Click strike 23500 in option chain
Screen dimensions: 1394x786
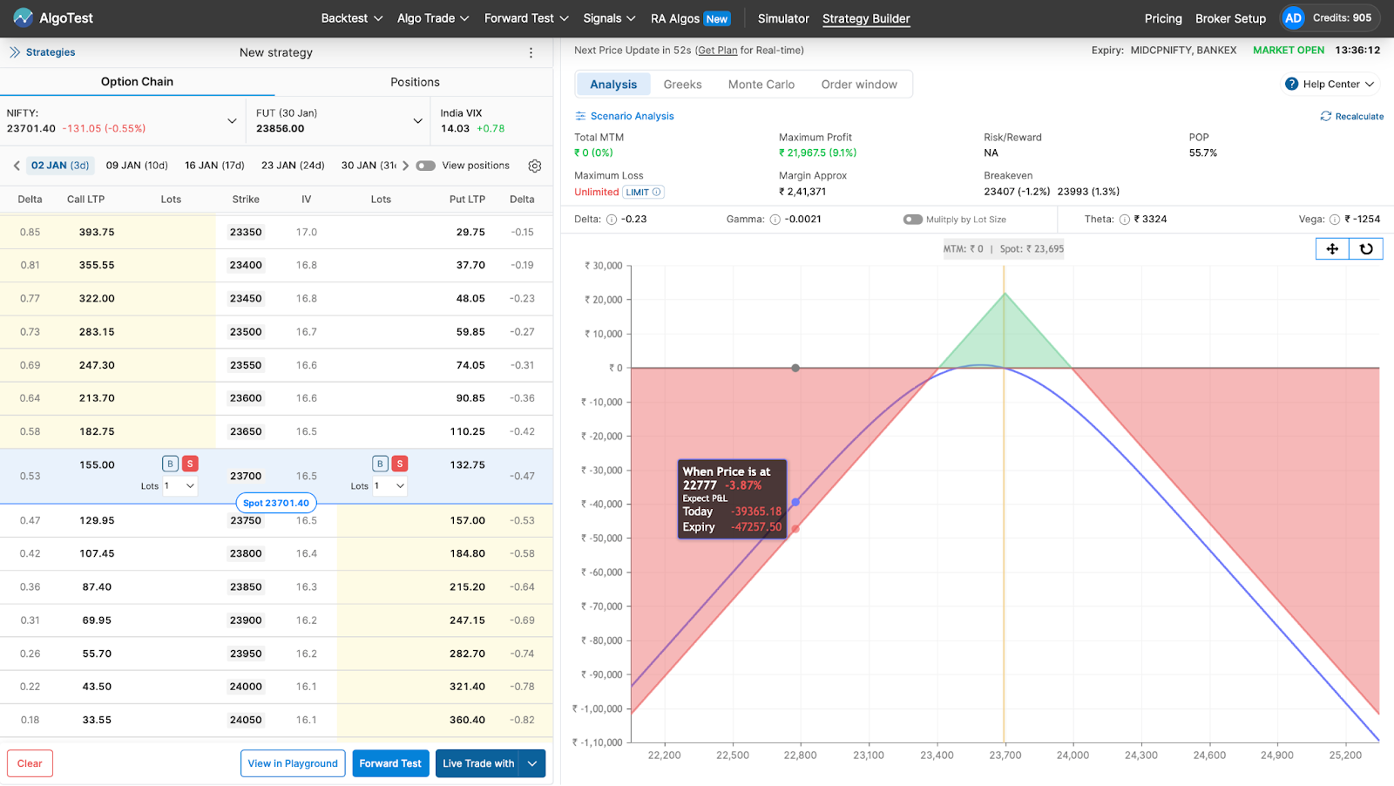pos(246,332)
